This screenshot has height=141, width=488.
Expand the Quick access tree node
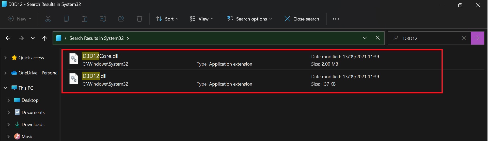click(x=6, y=58)
